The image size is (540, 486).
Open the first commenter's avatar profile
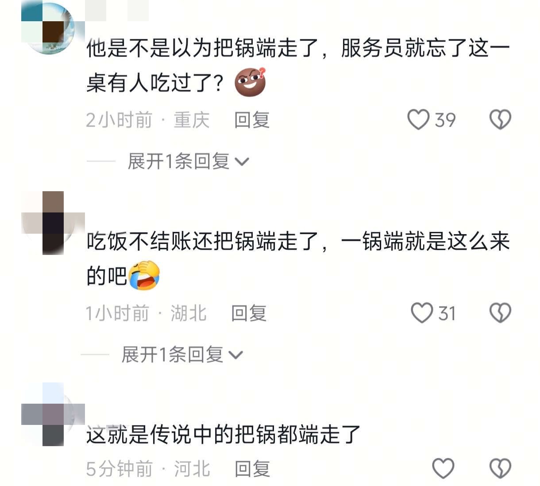coord(53,27)
